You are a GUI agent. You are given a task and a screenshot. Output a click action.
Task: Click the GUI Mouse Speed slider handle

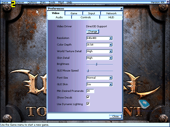(88, 71)
